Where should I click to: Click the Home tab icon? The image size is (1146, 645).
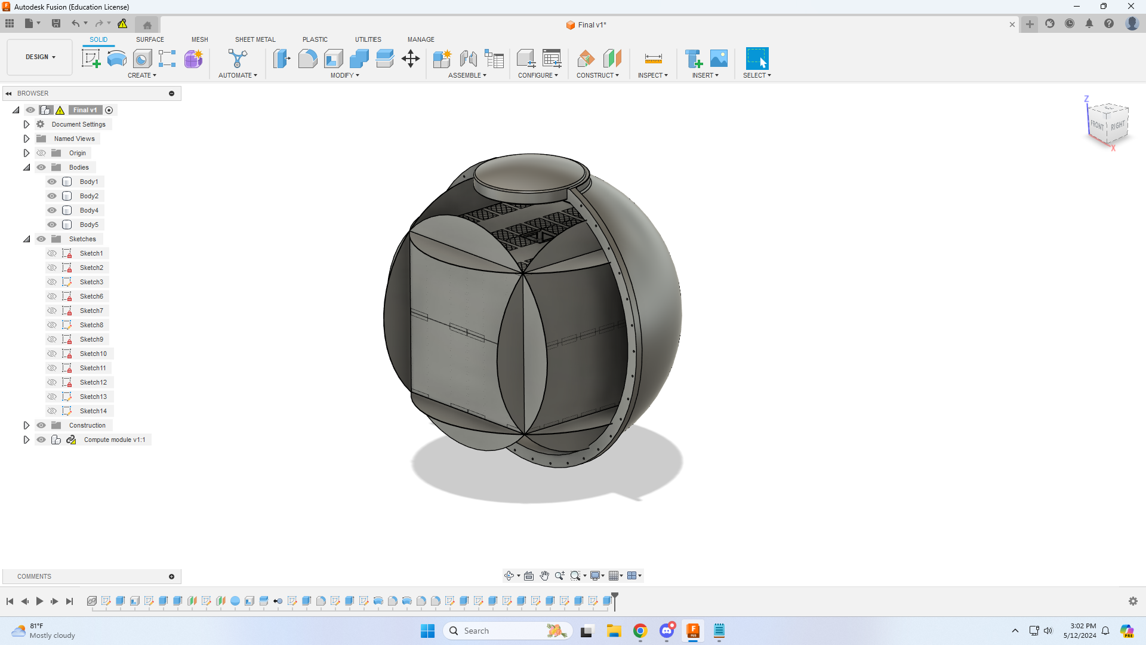tap(147, 25)
